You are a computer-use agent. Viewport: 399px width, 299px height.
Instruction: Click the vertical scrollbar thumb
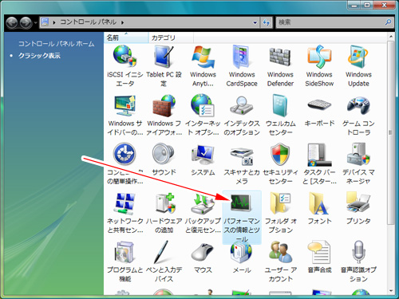pos(390,132)
